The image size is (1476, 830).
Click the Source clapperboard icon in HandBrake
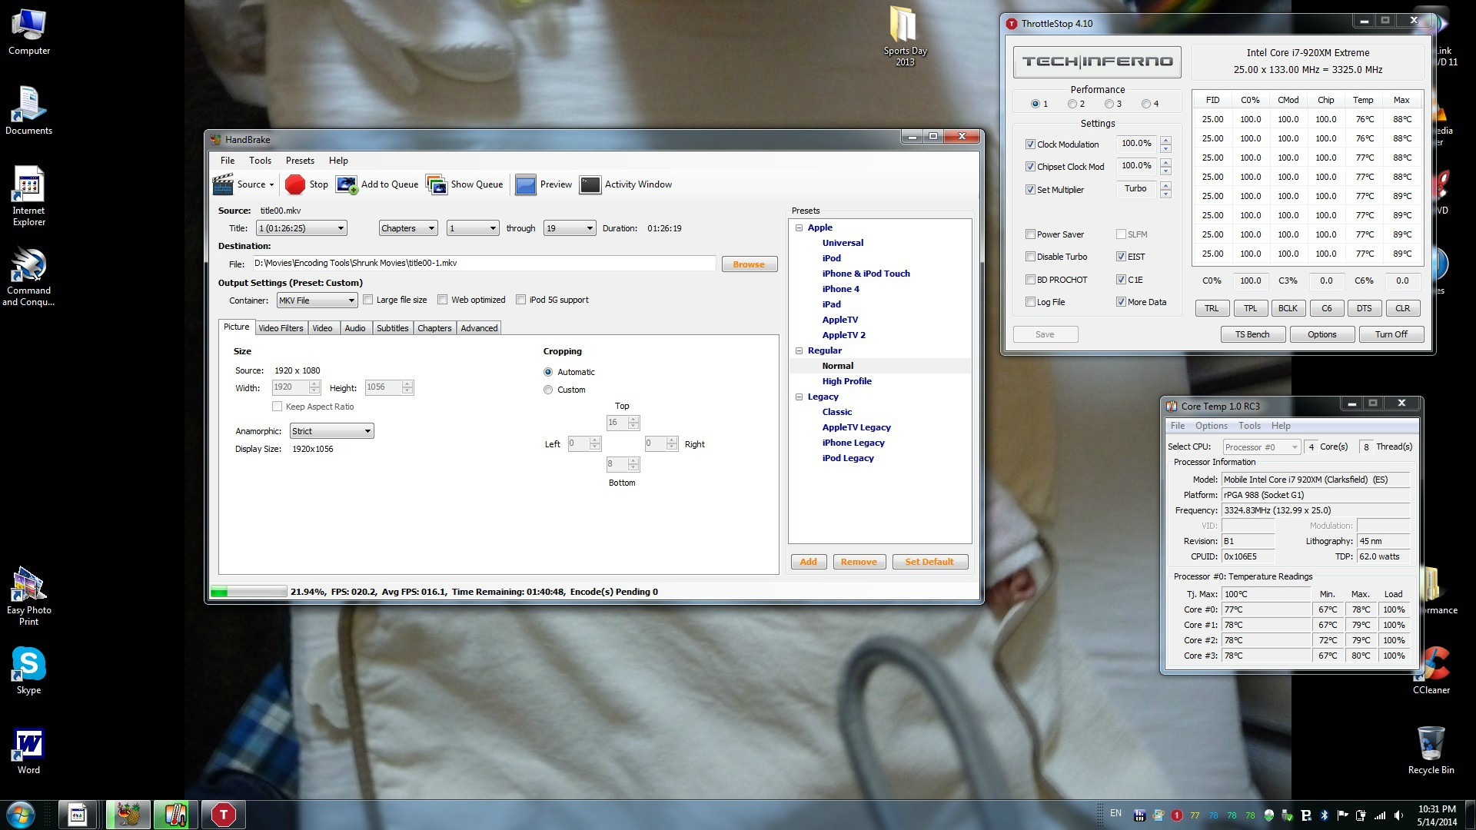[x=223, y=184]
